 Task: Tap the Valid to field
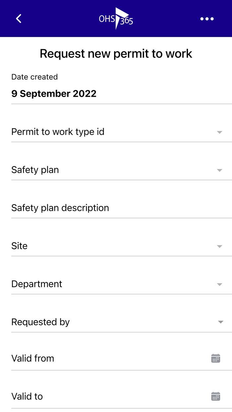click(99, 396)
